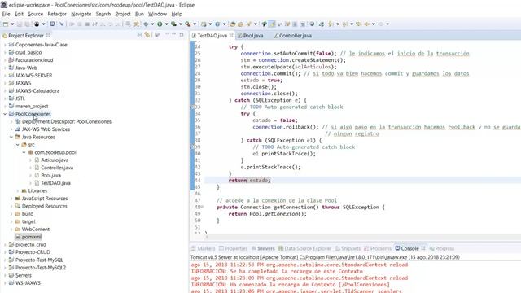Select the maven_project project
Screen dimensions: 521x293
point(32,107)
